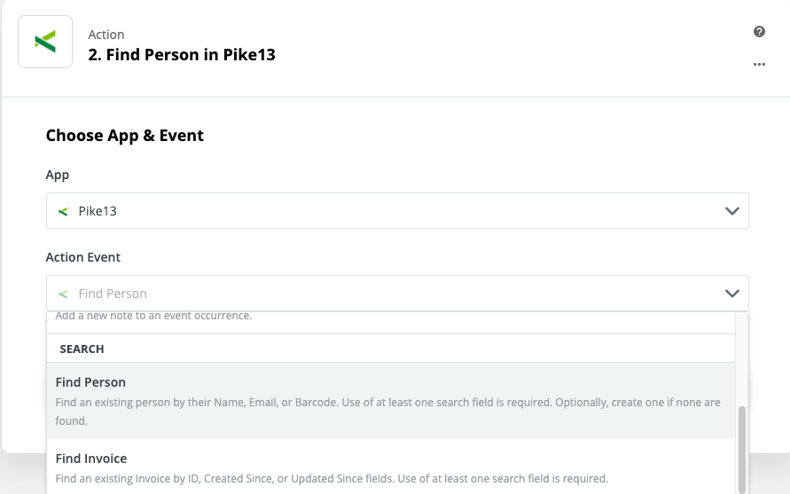
Task: Click the Action Event field label
Action: [x=83, y=257]
